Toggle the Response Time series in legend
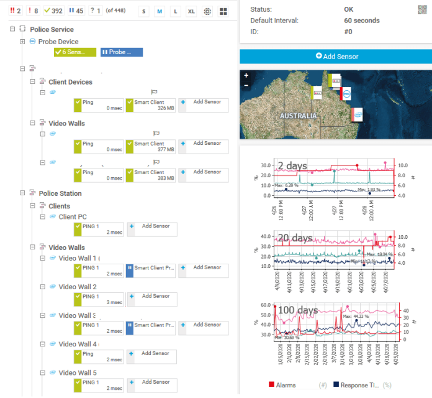Image resolution: width=432 pixels, height=398 pixels. click(357, 386)
